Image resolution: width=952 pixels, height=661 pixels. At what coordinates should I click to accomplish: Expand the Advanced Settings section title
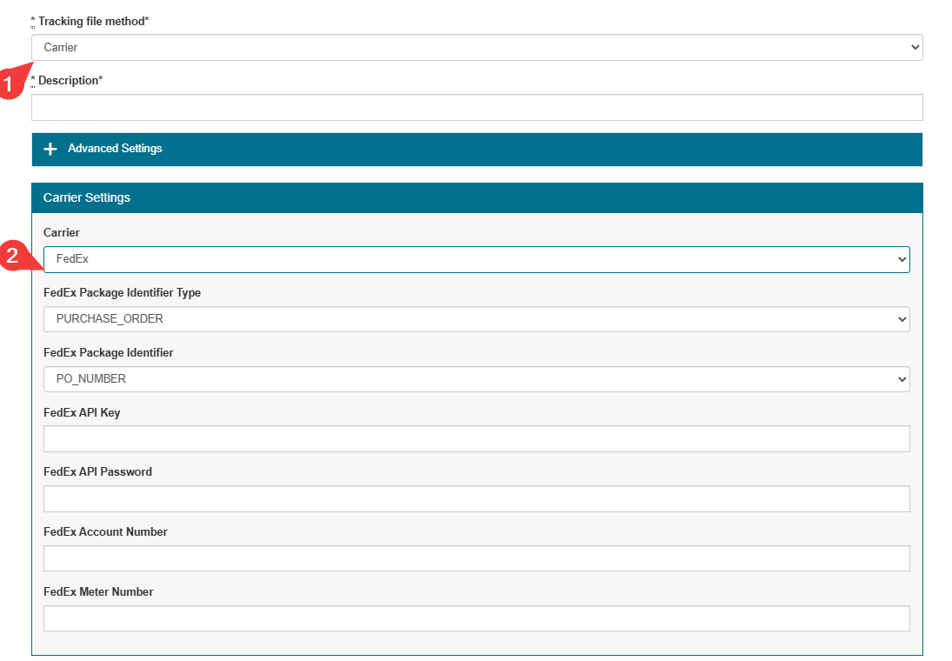tap(115, 149)
